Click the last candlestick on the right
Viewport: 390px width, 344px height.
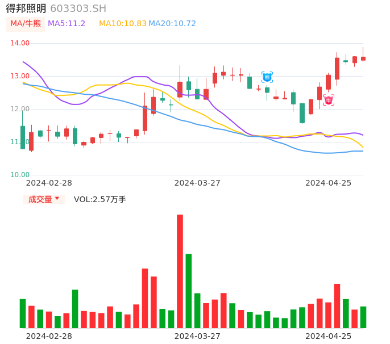pyautogui.click(x=363, y=58)
